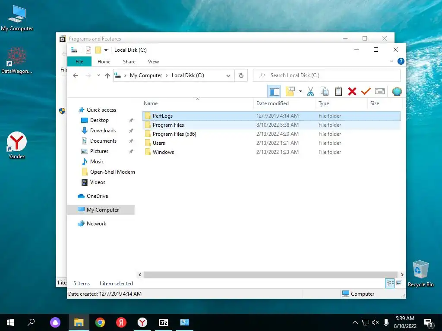Click the Paste clipboard icon

[x=338, y=91]
